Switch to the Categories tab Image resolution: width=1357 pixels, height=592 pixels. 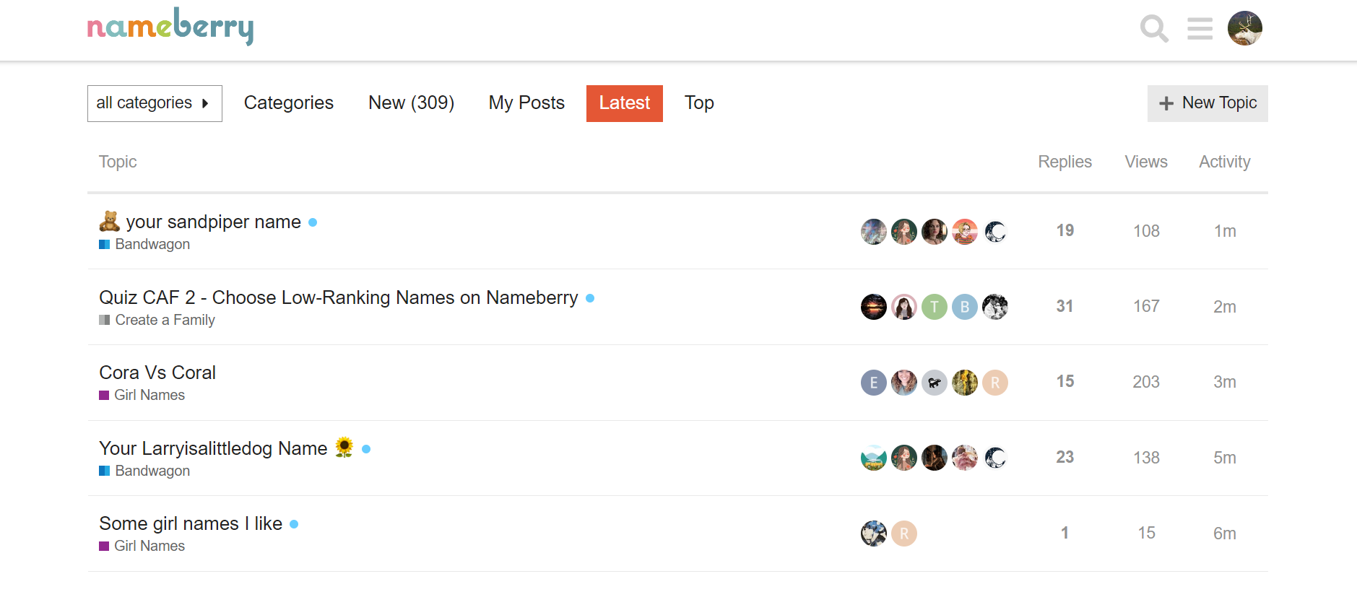[289, 103]
